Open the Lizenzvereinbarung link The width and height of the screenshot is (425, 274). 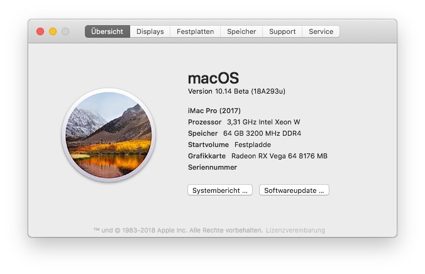[x=295, y=231]
